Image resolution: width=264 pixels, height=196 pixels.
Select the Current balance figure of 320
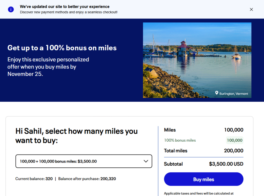coord(49,179)
